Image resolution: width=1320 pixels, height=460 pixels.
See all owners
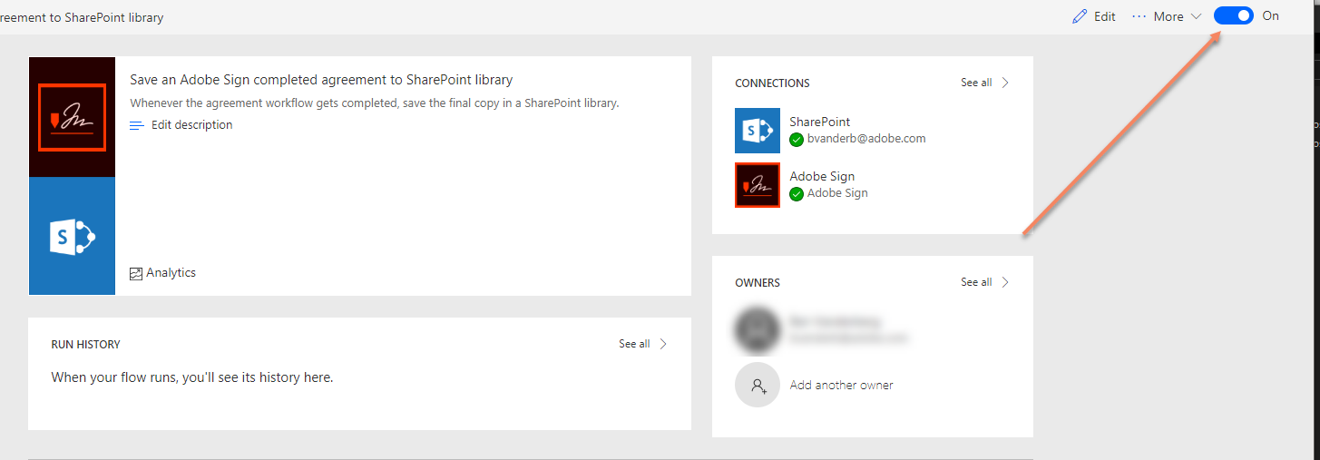[x=976, y=282]
